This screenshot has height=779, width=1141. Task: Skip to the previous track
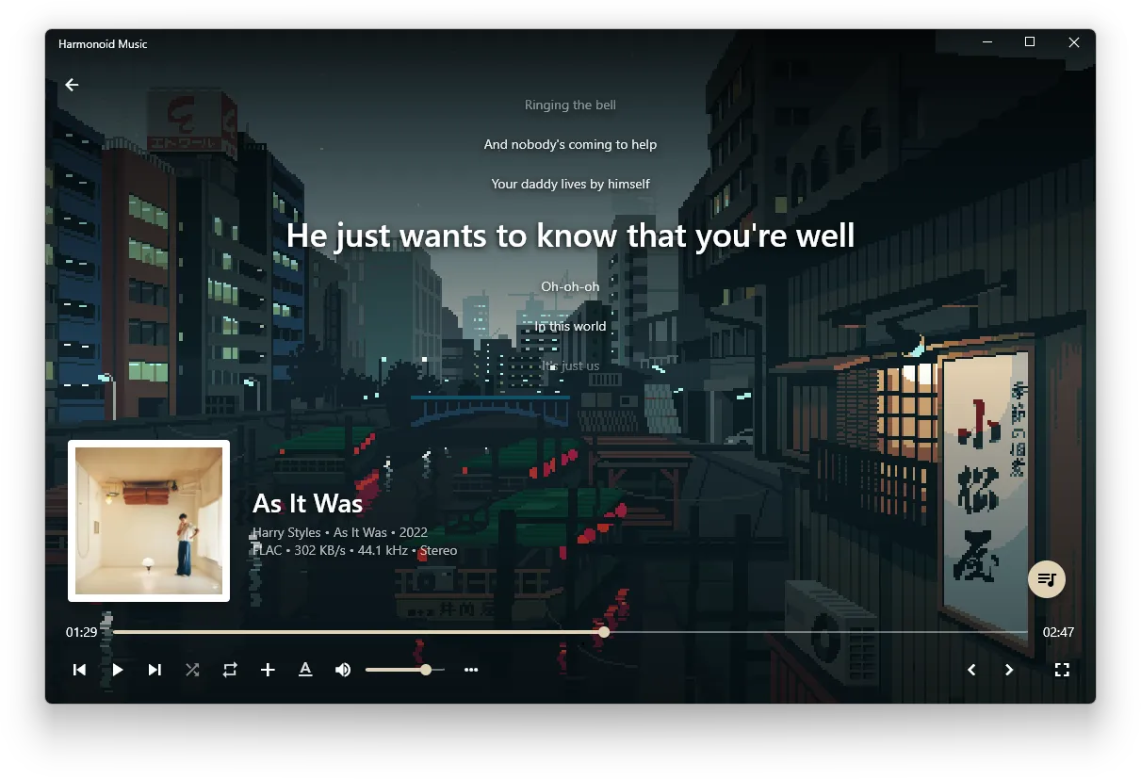79,670
